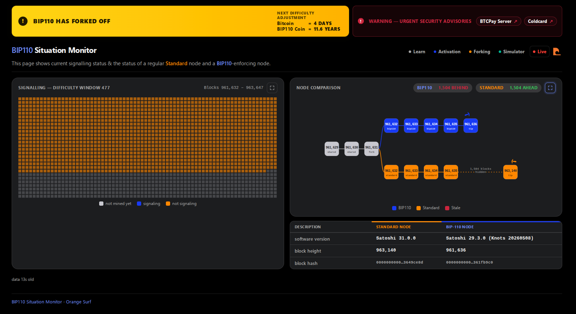Select the blue tip block 961,636
This screenshot has width=576, height=314.
point(471,126)
